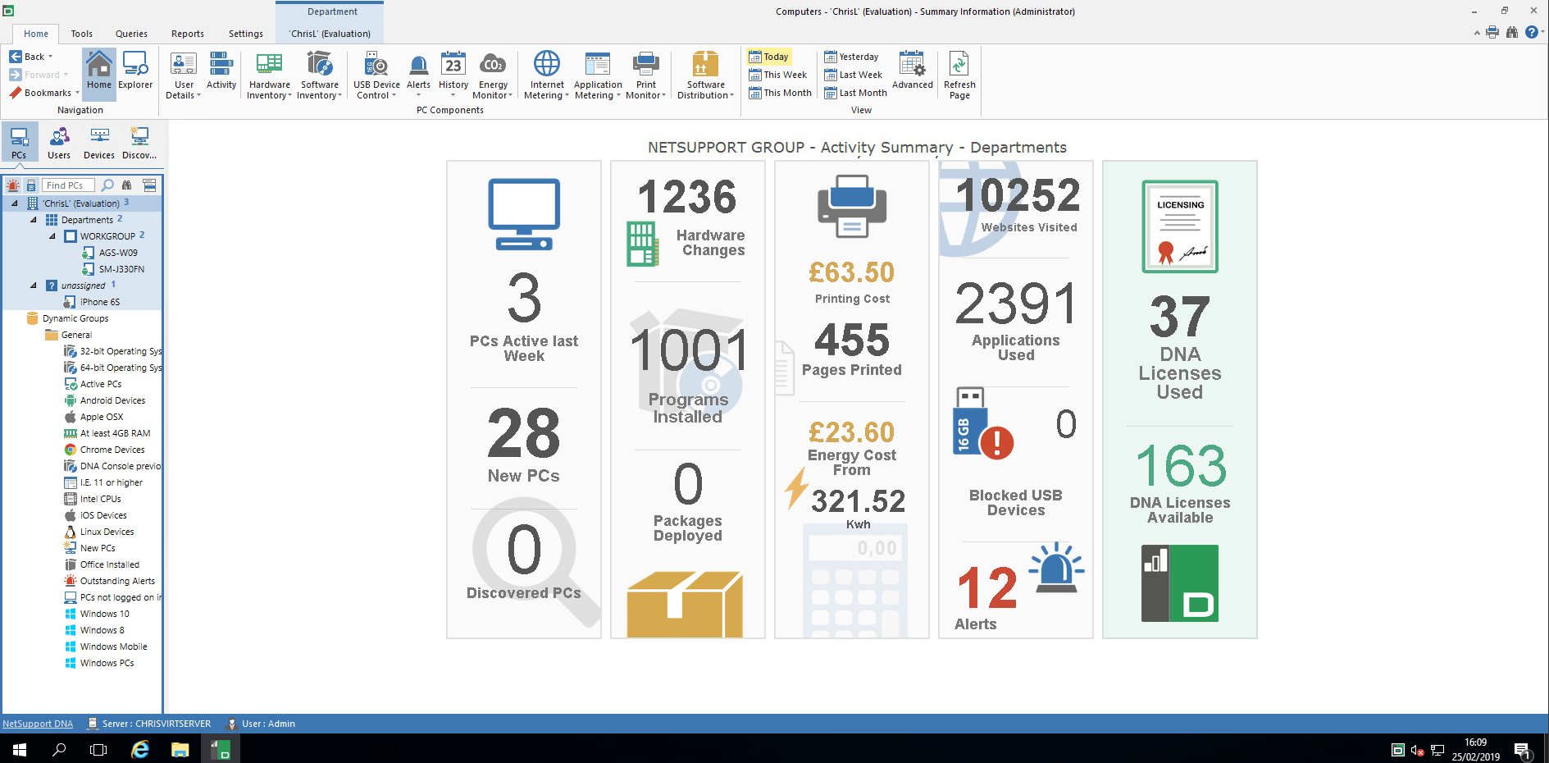
Task: Select Software Distribution
Action: [705, 74]
